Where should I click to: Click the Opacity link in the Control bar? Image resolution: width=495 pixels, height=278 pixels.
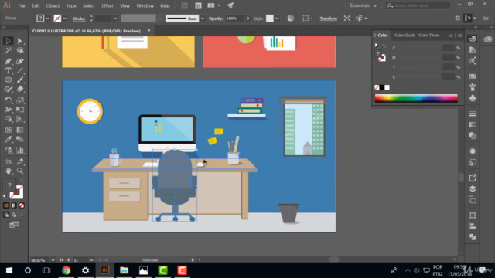(216, 19)
